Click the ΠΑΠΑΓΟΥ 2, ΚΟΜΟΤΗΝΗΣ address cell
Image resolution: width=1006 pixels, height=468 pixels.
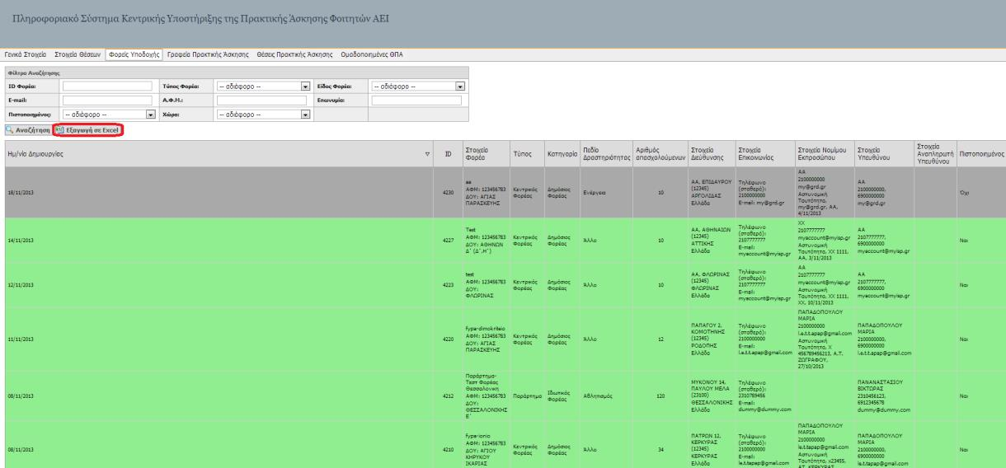[x=711, y=339]
